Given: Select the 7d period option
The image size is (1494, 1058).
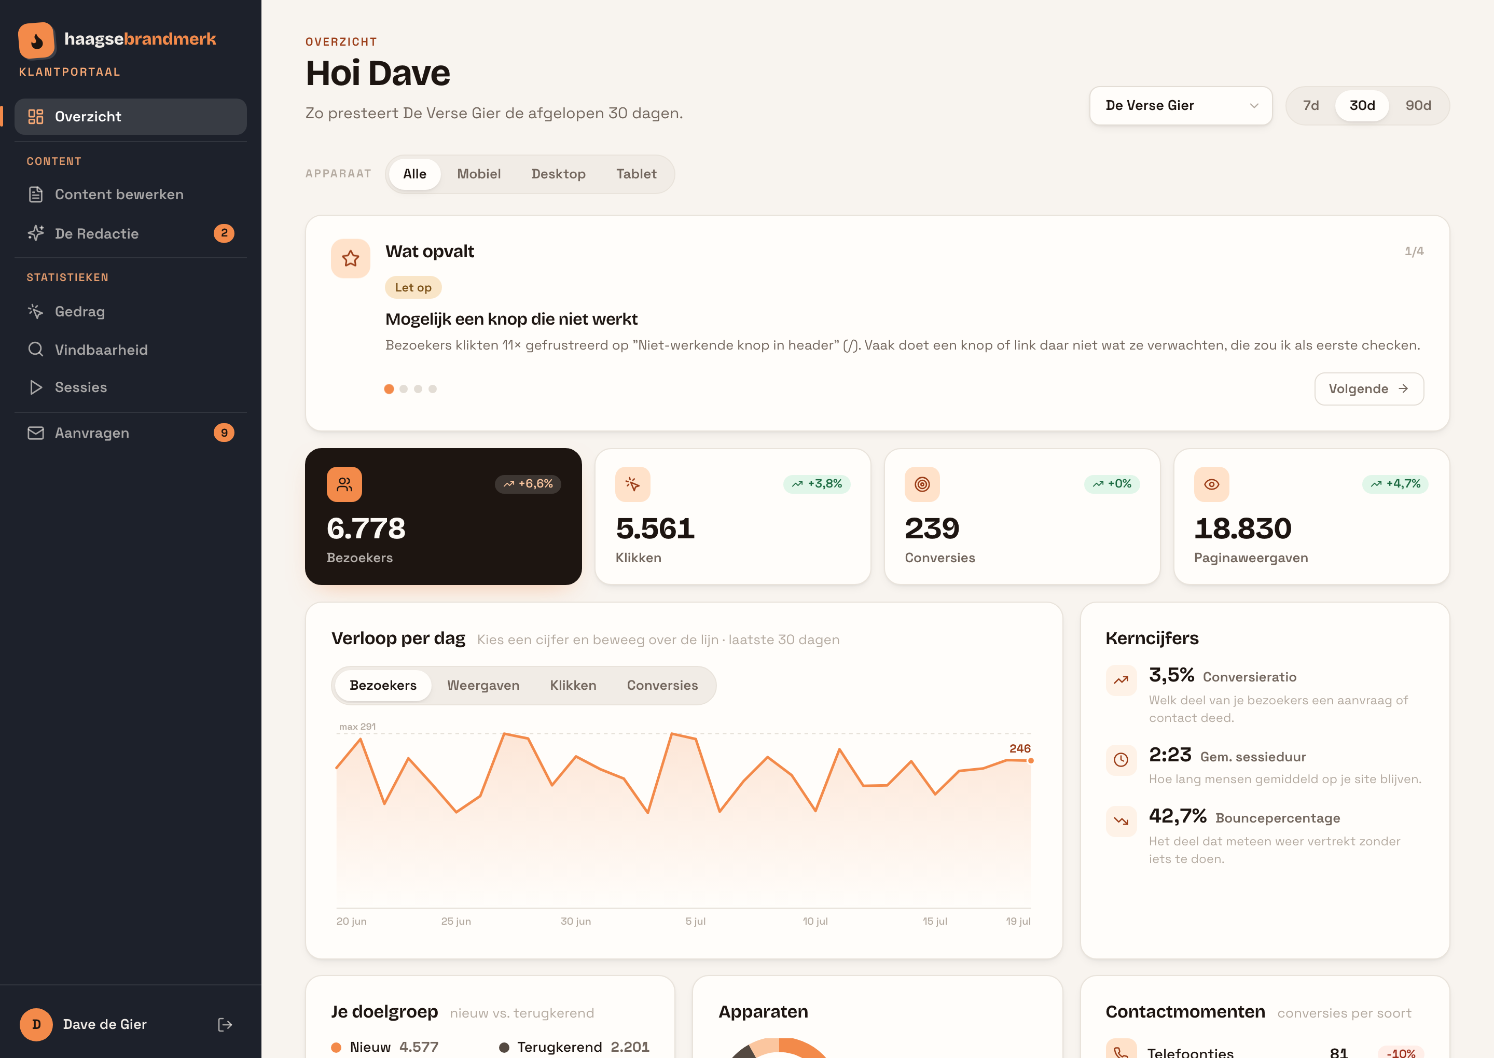Looking at the screenshot, I should 1311,105.
